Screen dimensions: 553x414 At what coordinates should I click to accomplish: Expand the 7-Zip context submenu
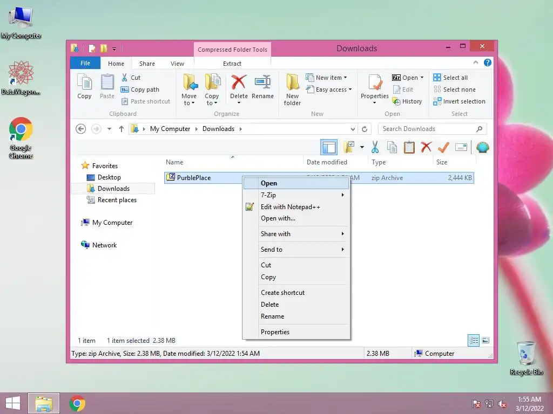(296, 195)
